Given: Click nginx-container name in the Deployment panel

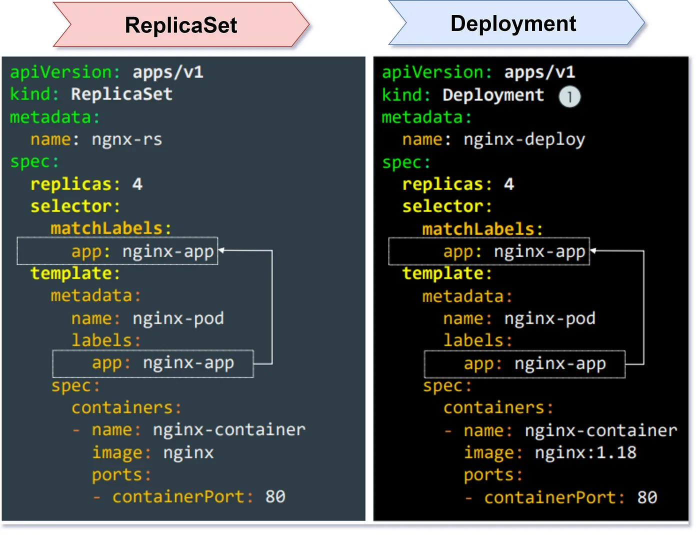Looking at the screenshot, I should [x=600, y=430].
